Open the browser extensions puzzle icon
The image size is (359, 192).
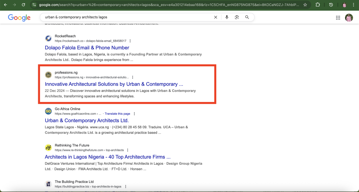(318, 5)
